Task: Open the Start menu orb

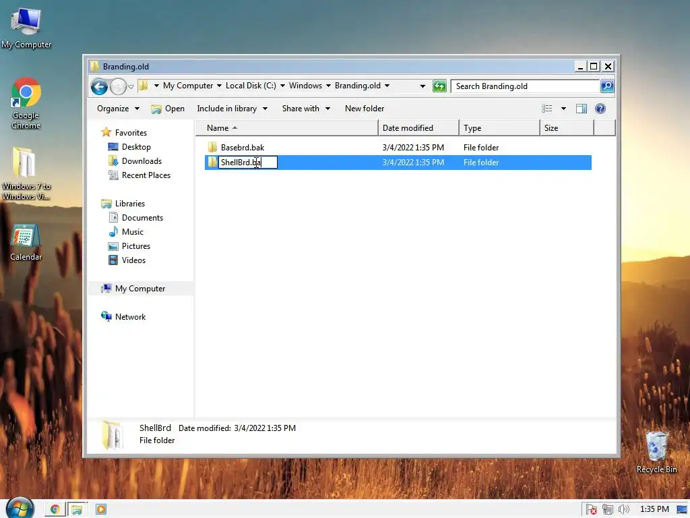Action: pyautogui.click(x=20, y=509)
